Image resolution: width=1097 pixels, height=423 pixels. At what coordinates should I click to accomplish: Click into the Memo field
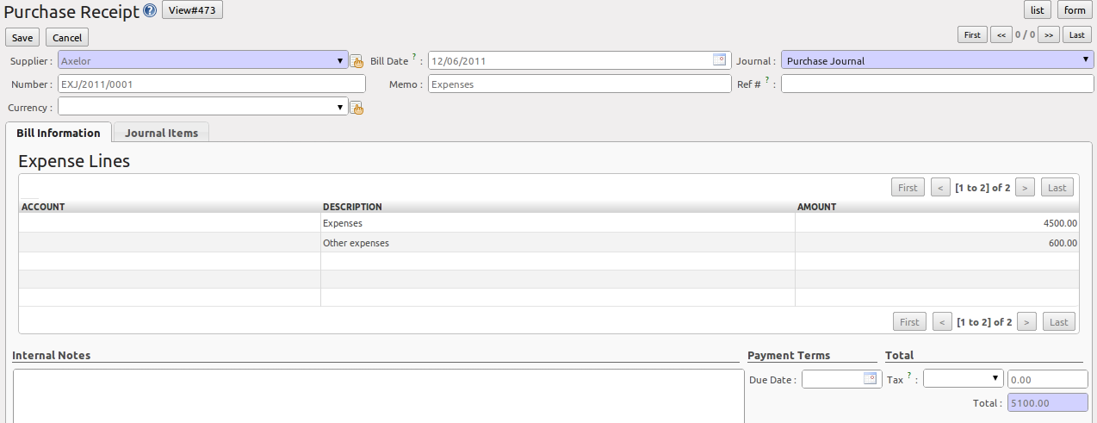coord(579,84)
